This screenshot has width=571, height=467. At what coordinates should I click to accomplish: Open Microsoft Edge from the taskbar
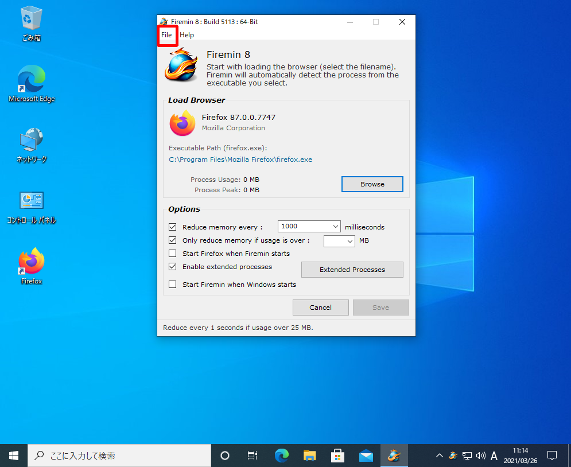pyautogui.click(x=281, y=456)
